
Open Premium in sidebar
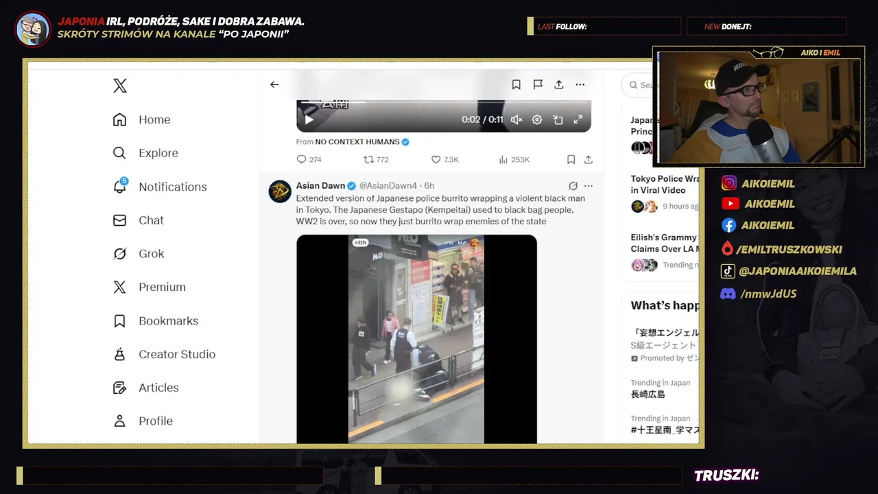[x=149, y=287]
